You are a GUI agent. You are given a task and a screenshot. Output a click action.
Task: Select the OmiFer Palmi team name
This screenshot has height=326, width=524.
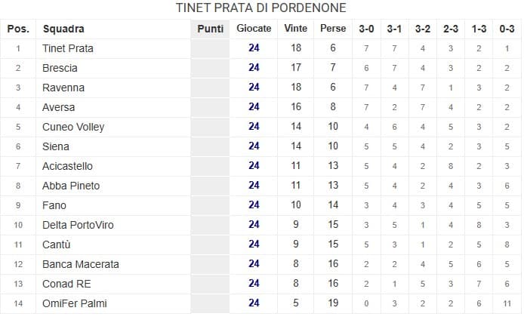[x=72, y=303]
